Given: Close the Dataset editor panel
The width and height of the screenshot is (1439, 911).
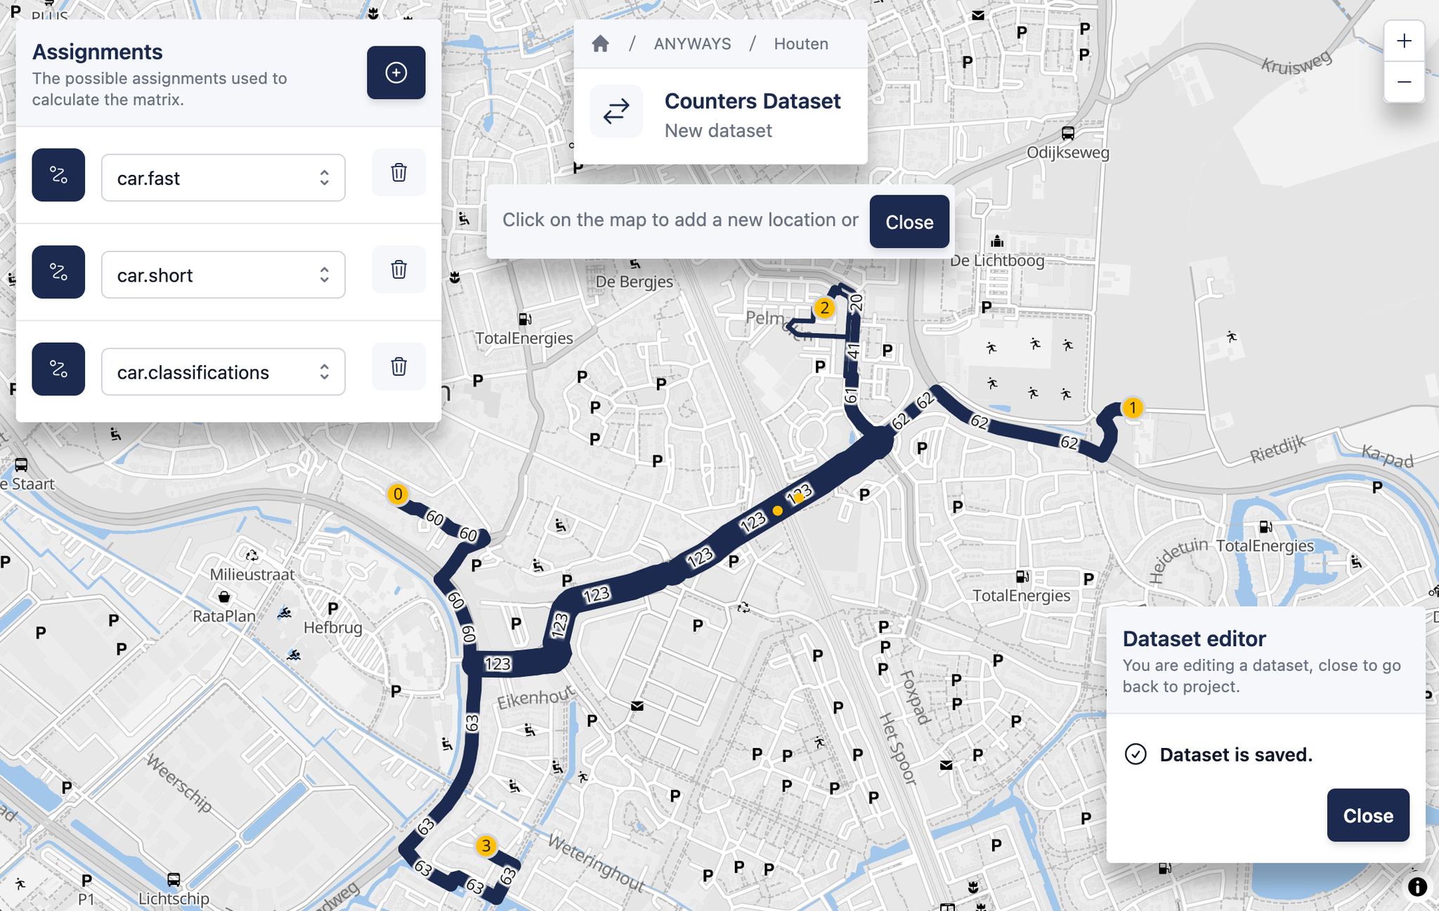Looking at the screenshot, I should pos(1367,815).
